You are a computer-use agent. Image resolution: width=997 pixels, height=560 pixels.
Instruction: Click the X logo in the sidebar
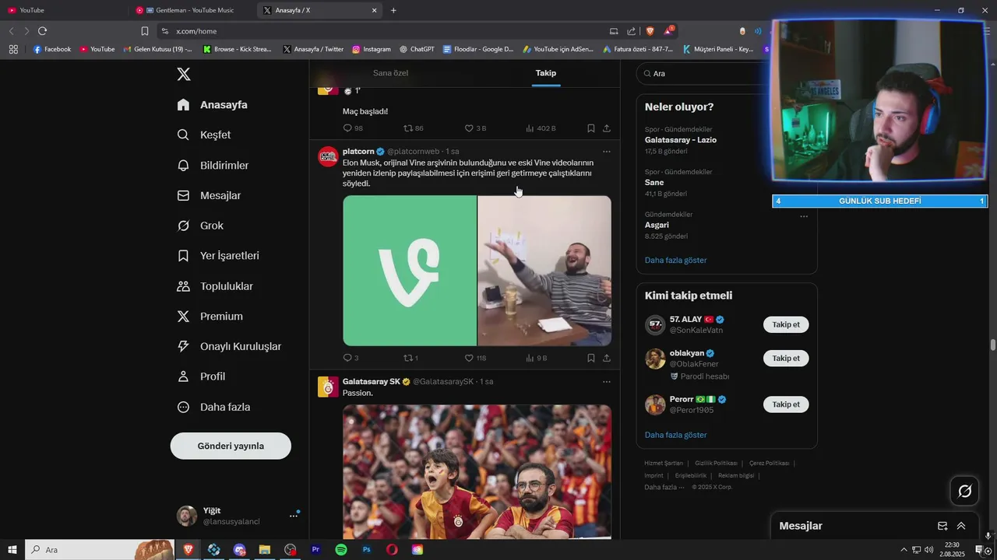(x=184, y=75)
